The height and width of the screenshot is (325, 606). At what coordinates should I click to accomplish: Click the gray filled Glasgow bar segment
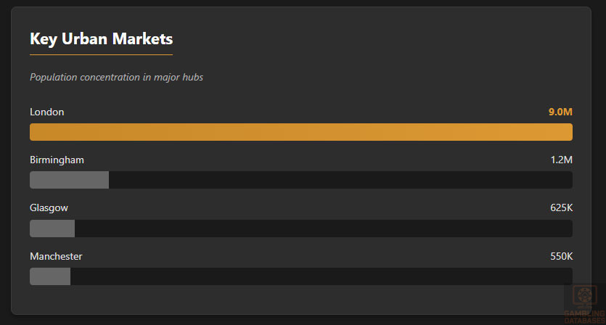tap(52, 229)
